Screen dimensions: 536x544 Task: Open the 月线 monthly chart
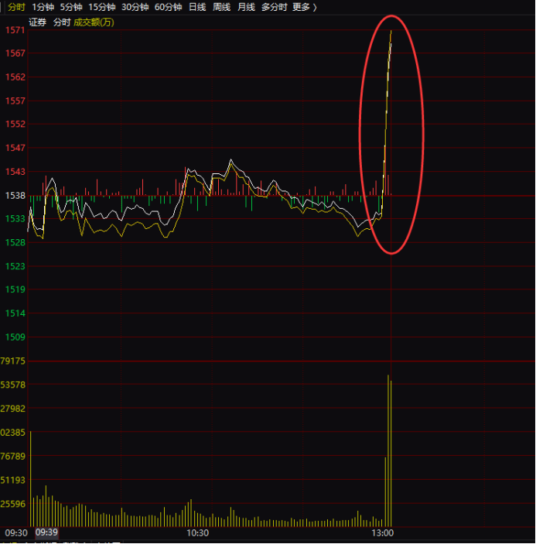[246, 7]
